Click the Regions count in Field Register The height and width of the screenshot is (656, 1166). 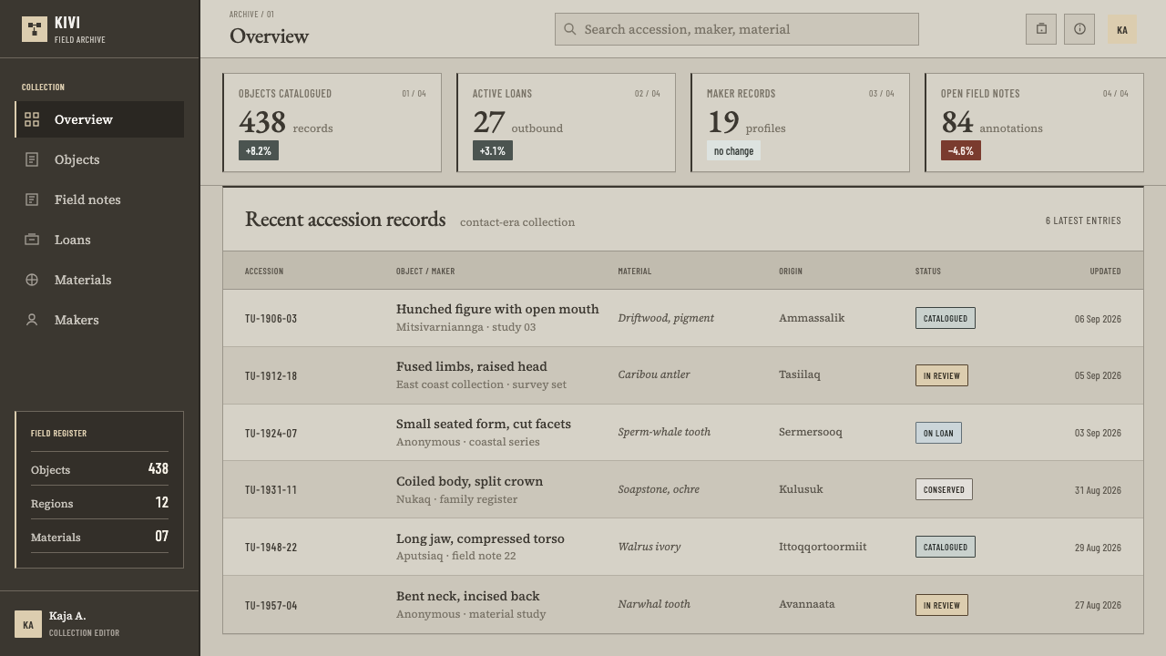point(162,503)
